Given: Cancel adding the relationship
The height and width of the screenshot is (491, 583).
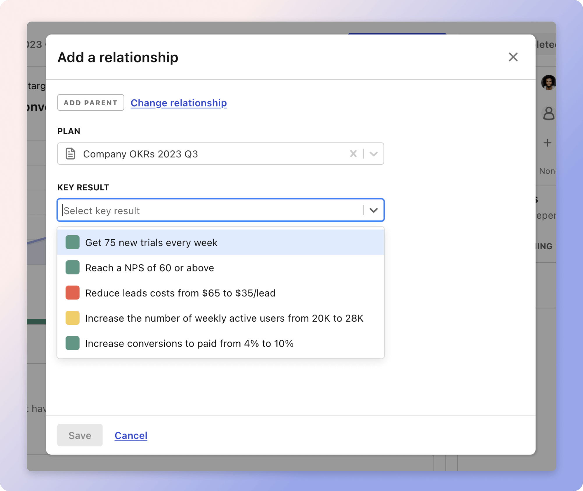Looking at the screenshot, I should [131, 435].
